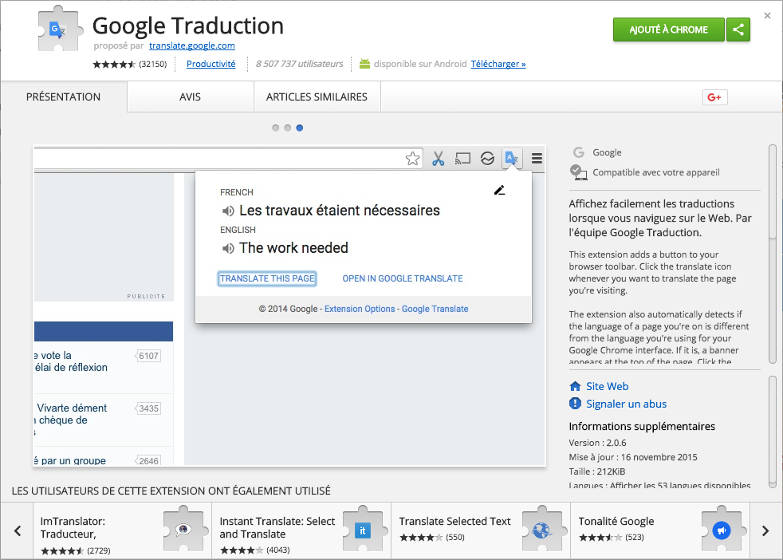Click the star rating for Google Traduction

(x=114, y=64)
